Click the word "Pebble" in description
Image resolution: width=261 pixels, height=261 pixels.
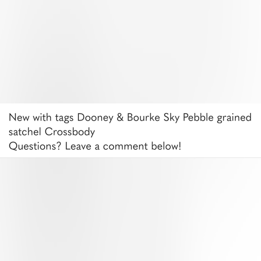198,117
